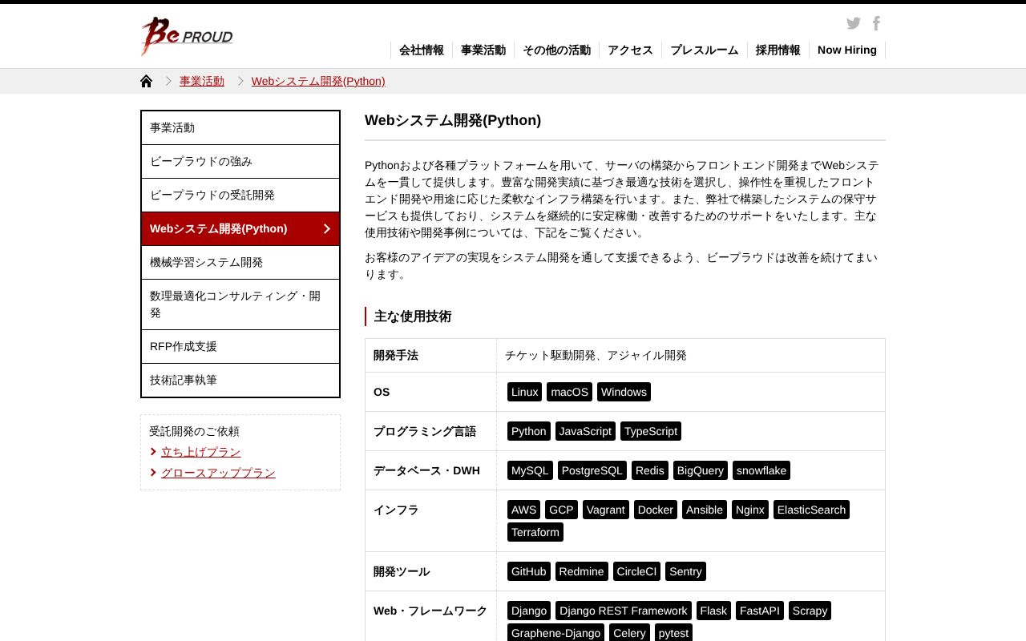Select 技術記事執筆 in the sidebar
The width and height of the screenshot is (1026, 641).
click(240, 381)
